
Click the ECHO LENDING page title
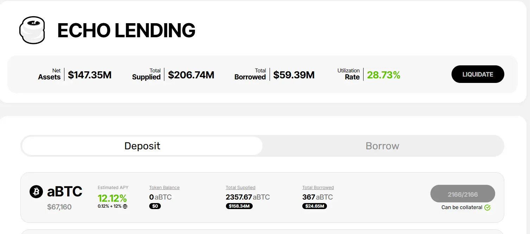126,31
